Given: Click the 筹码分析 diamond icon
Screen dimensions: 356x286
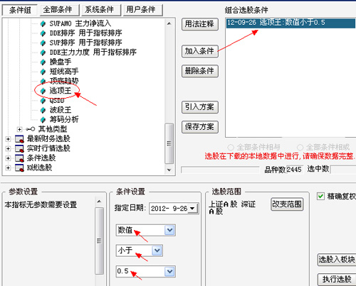Looking at the screenshot, I should (x=43, y=119).
